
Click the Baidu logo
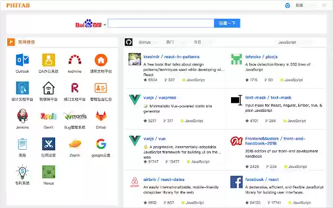pos(88,23)
